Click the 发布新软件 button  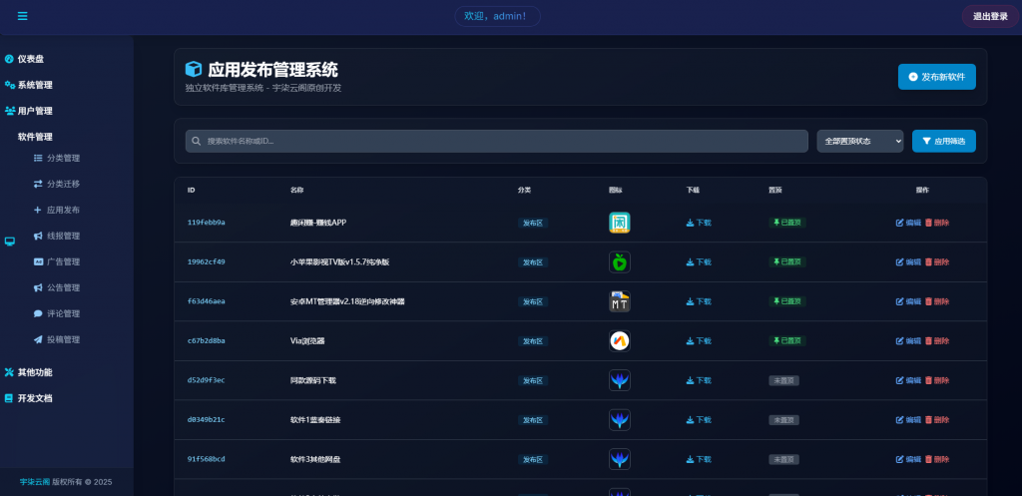tap(936, 77)
